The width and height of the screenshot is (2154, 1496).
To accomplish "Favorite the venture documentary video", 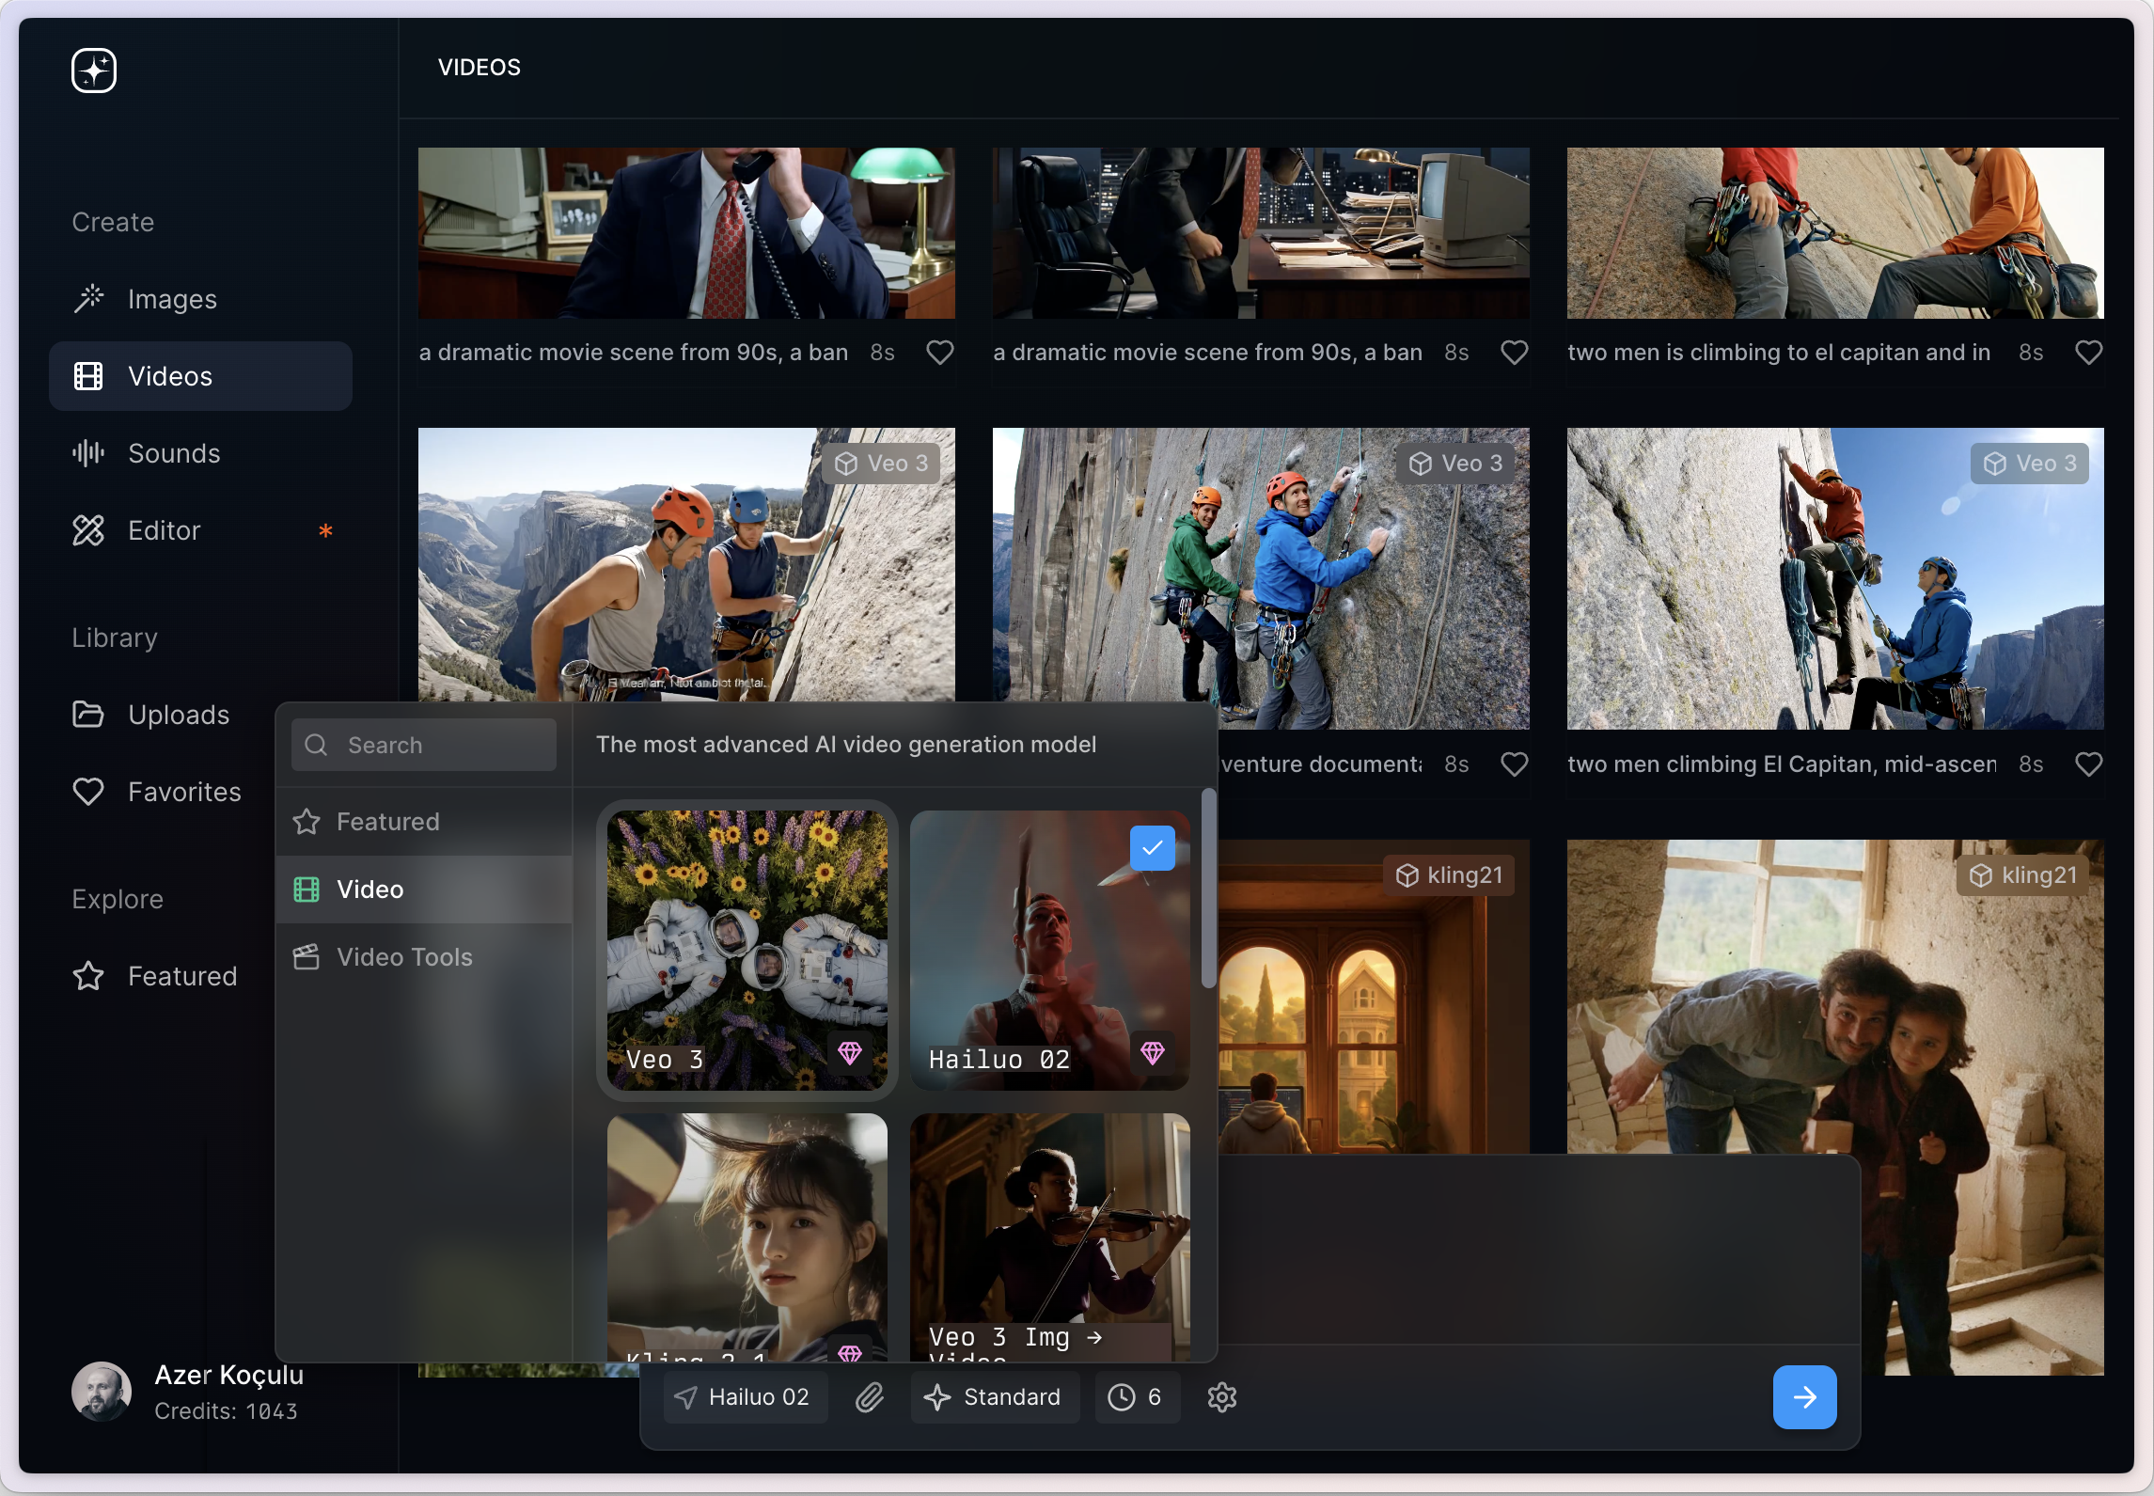I will click(1514, 764).
